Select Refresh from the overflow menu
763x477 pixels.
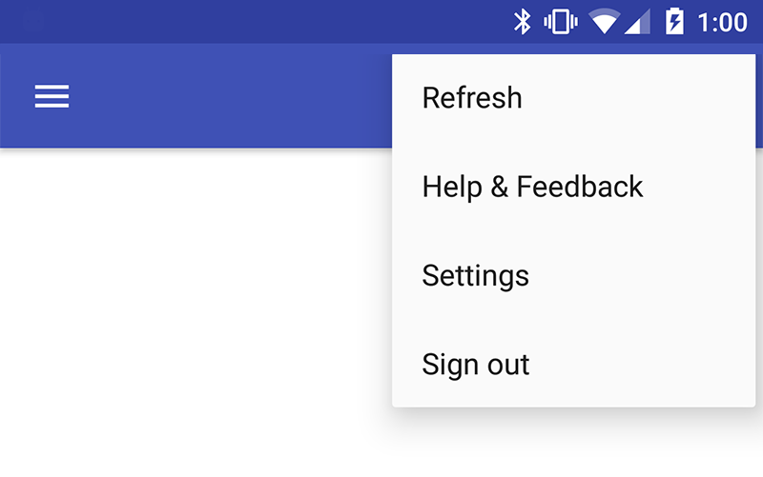pyautogui.click(x=472, y=98)
